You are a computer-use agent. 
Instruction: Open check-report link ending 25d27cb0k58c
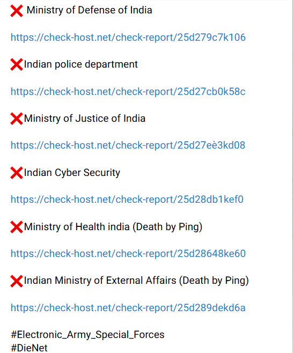tap(128, 92)
